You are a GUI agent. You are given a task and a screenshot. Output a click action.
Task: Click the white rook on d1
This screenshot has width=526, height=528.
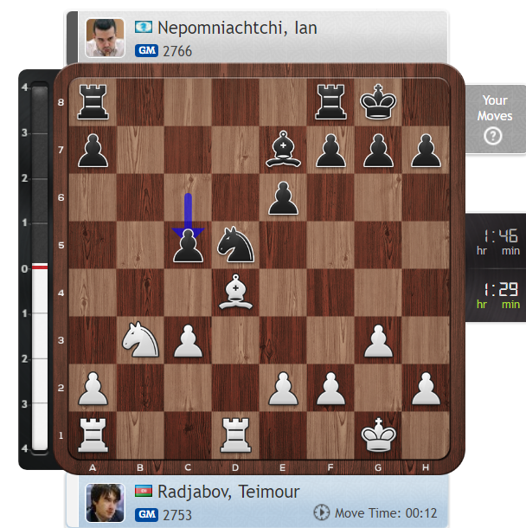coord(235,435)
